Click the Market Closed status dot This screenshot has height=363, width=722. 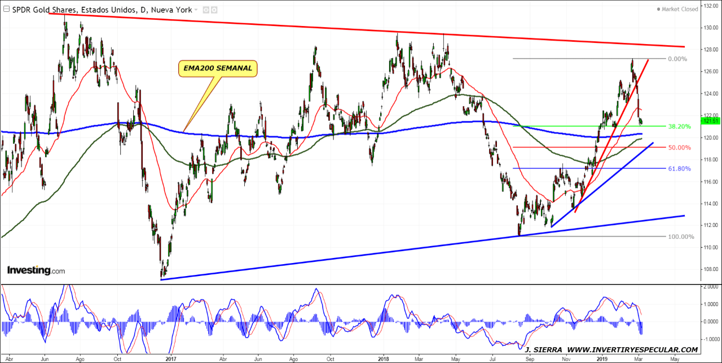[659, 10]
